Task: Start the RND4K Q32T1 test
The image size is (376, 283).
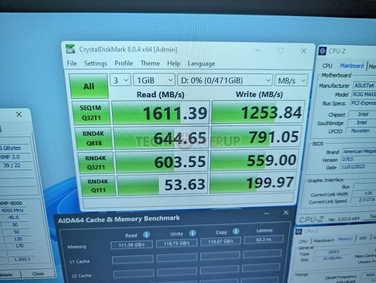Action: (x=95, y=163)
